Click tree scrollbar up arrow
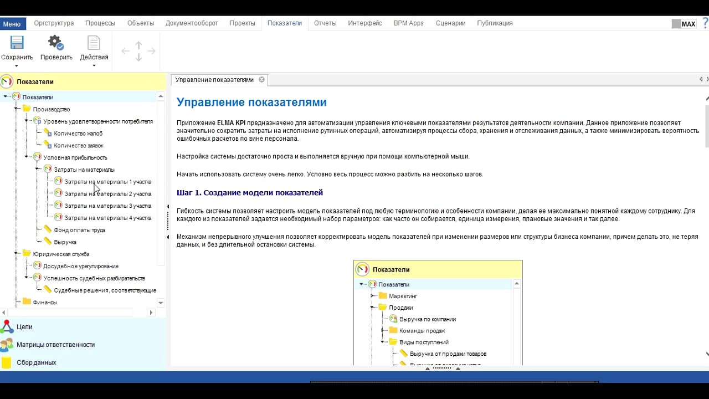The height and width of the screenshot is (399, 709). [x=161, y=96]
